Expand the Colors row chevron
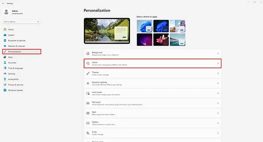 tap(218, 63)
